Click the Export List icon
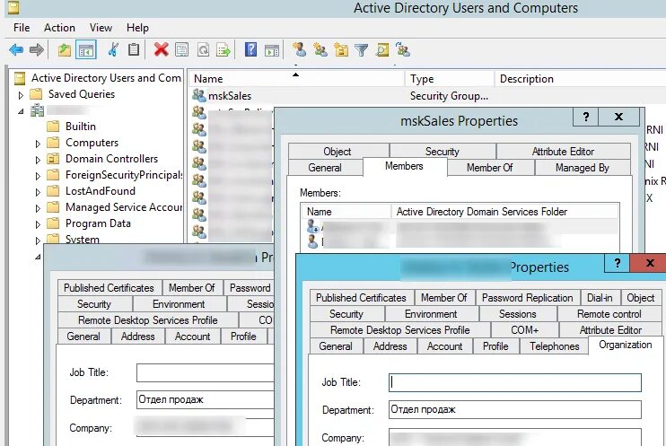Viewport: 666px width, 446px height. [223, 49]
